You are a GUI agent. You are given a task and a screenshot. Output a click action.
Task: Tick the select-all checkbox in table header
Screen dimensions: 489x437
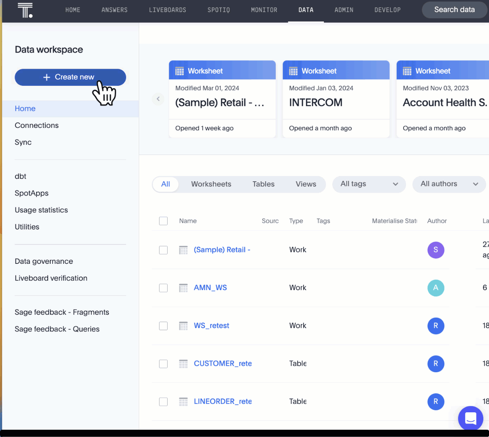click(x=164, y=221)
